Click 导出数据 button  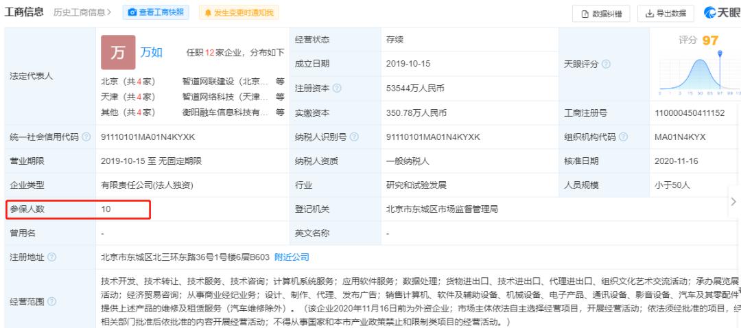click(x=666, y=14)
